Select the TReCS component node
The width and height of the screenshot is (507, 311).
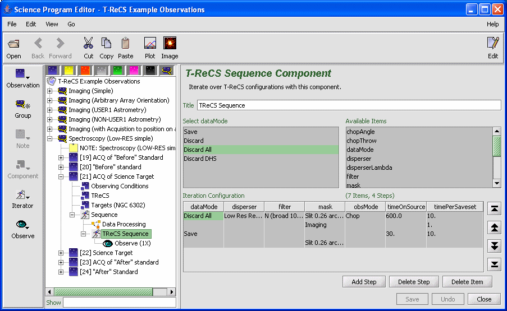(x=100, y=196)
